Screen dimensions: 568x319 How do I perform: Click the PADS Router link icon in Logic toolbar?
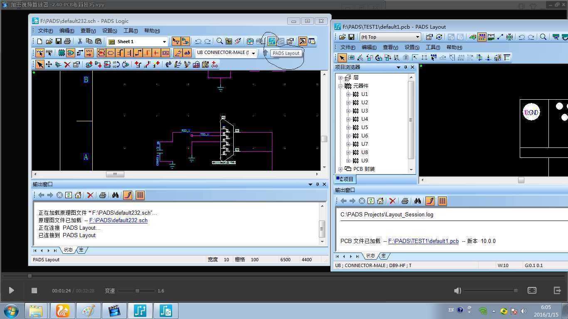pos(281,41)
